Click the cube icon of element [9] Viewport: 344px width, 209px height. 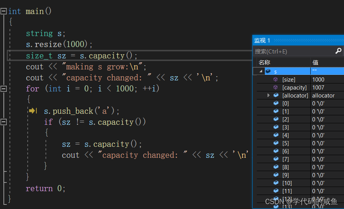(x=276, y=175)
